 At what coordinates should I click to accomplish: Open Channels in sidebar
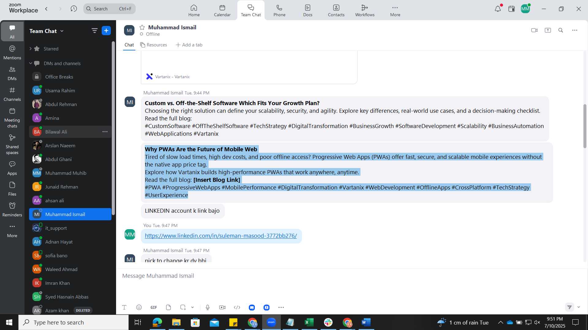coord(12,94)
